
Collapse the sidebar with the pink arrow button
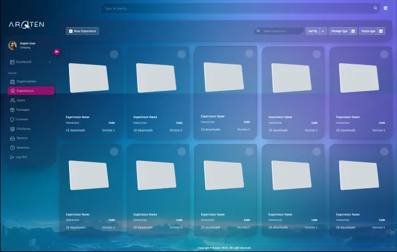[57, 52]
